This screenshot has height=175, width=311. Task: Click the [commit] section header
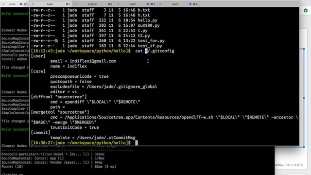[40, 133]
